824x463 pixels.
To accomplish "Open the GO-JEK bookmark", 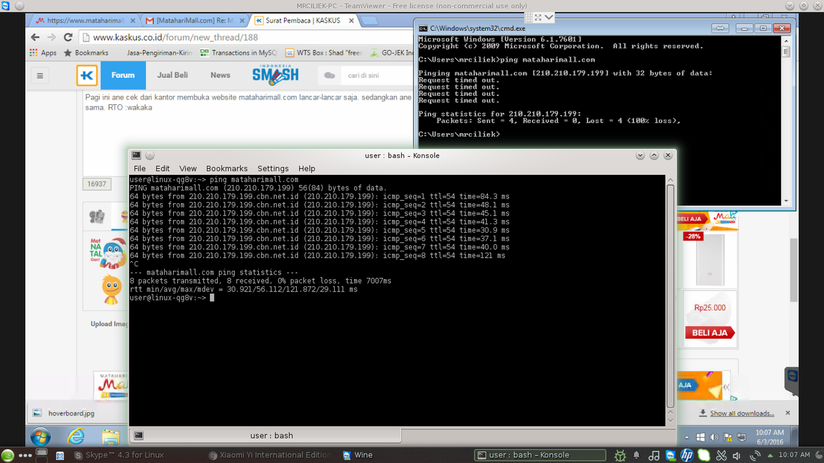I will (x=393, y=53).
